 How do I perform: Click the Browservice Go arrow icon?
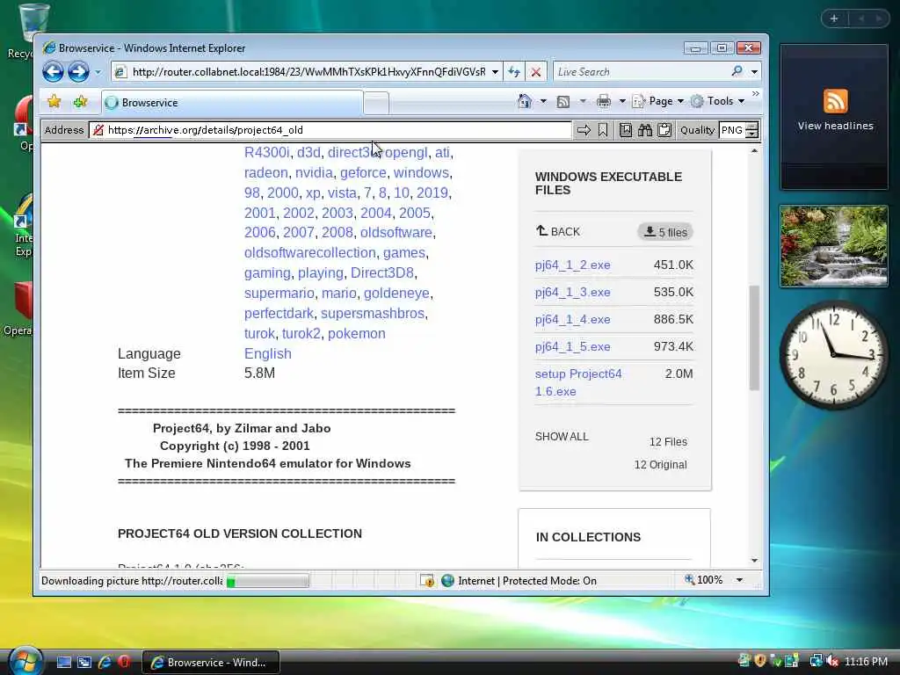tap(584, 130)
